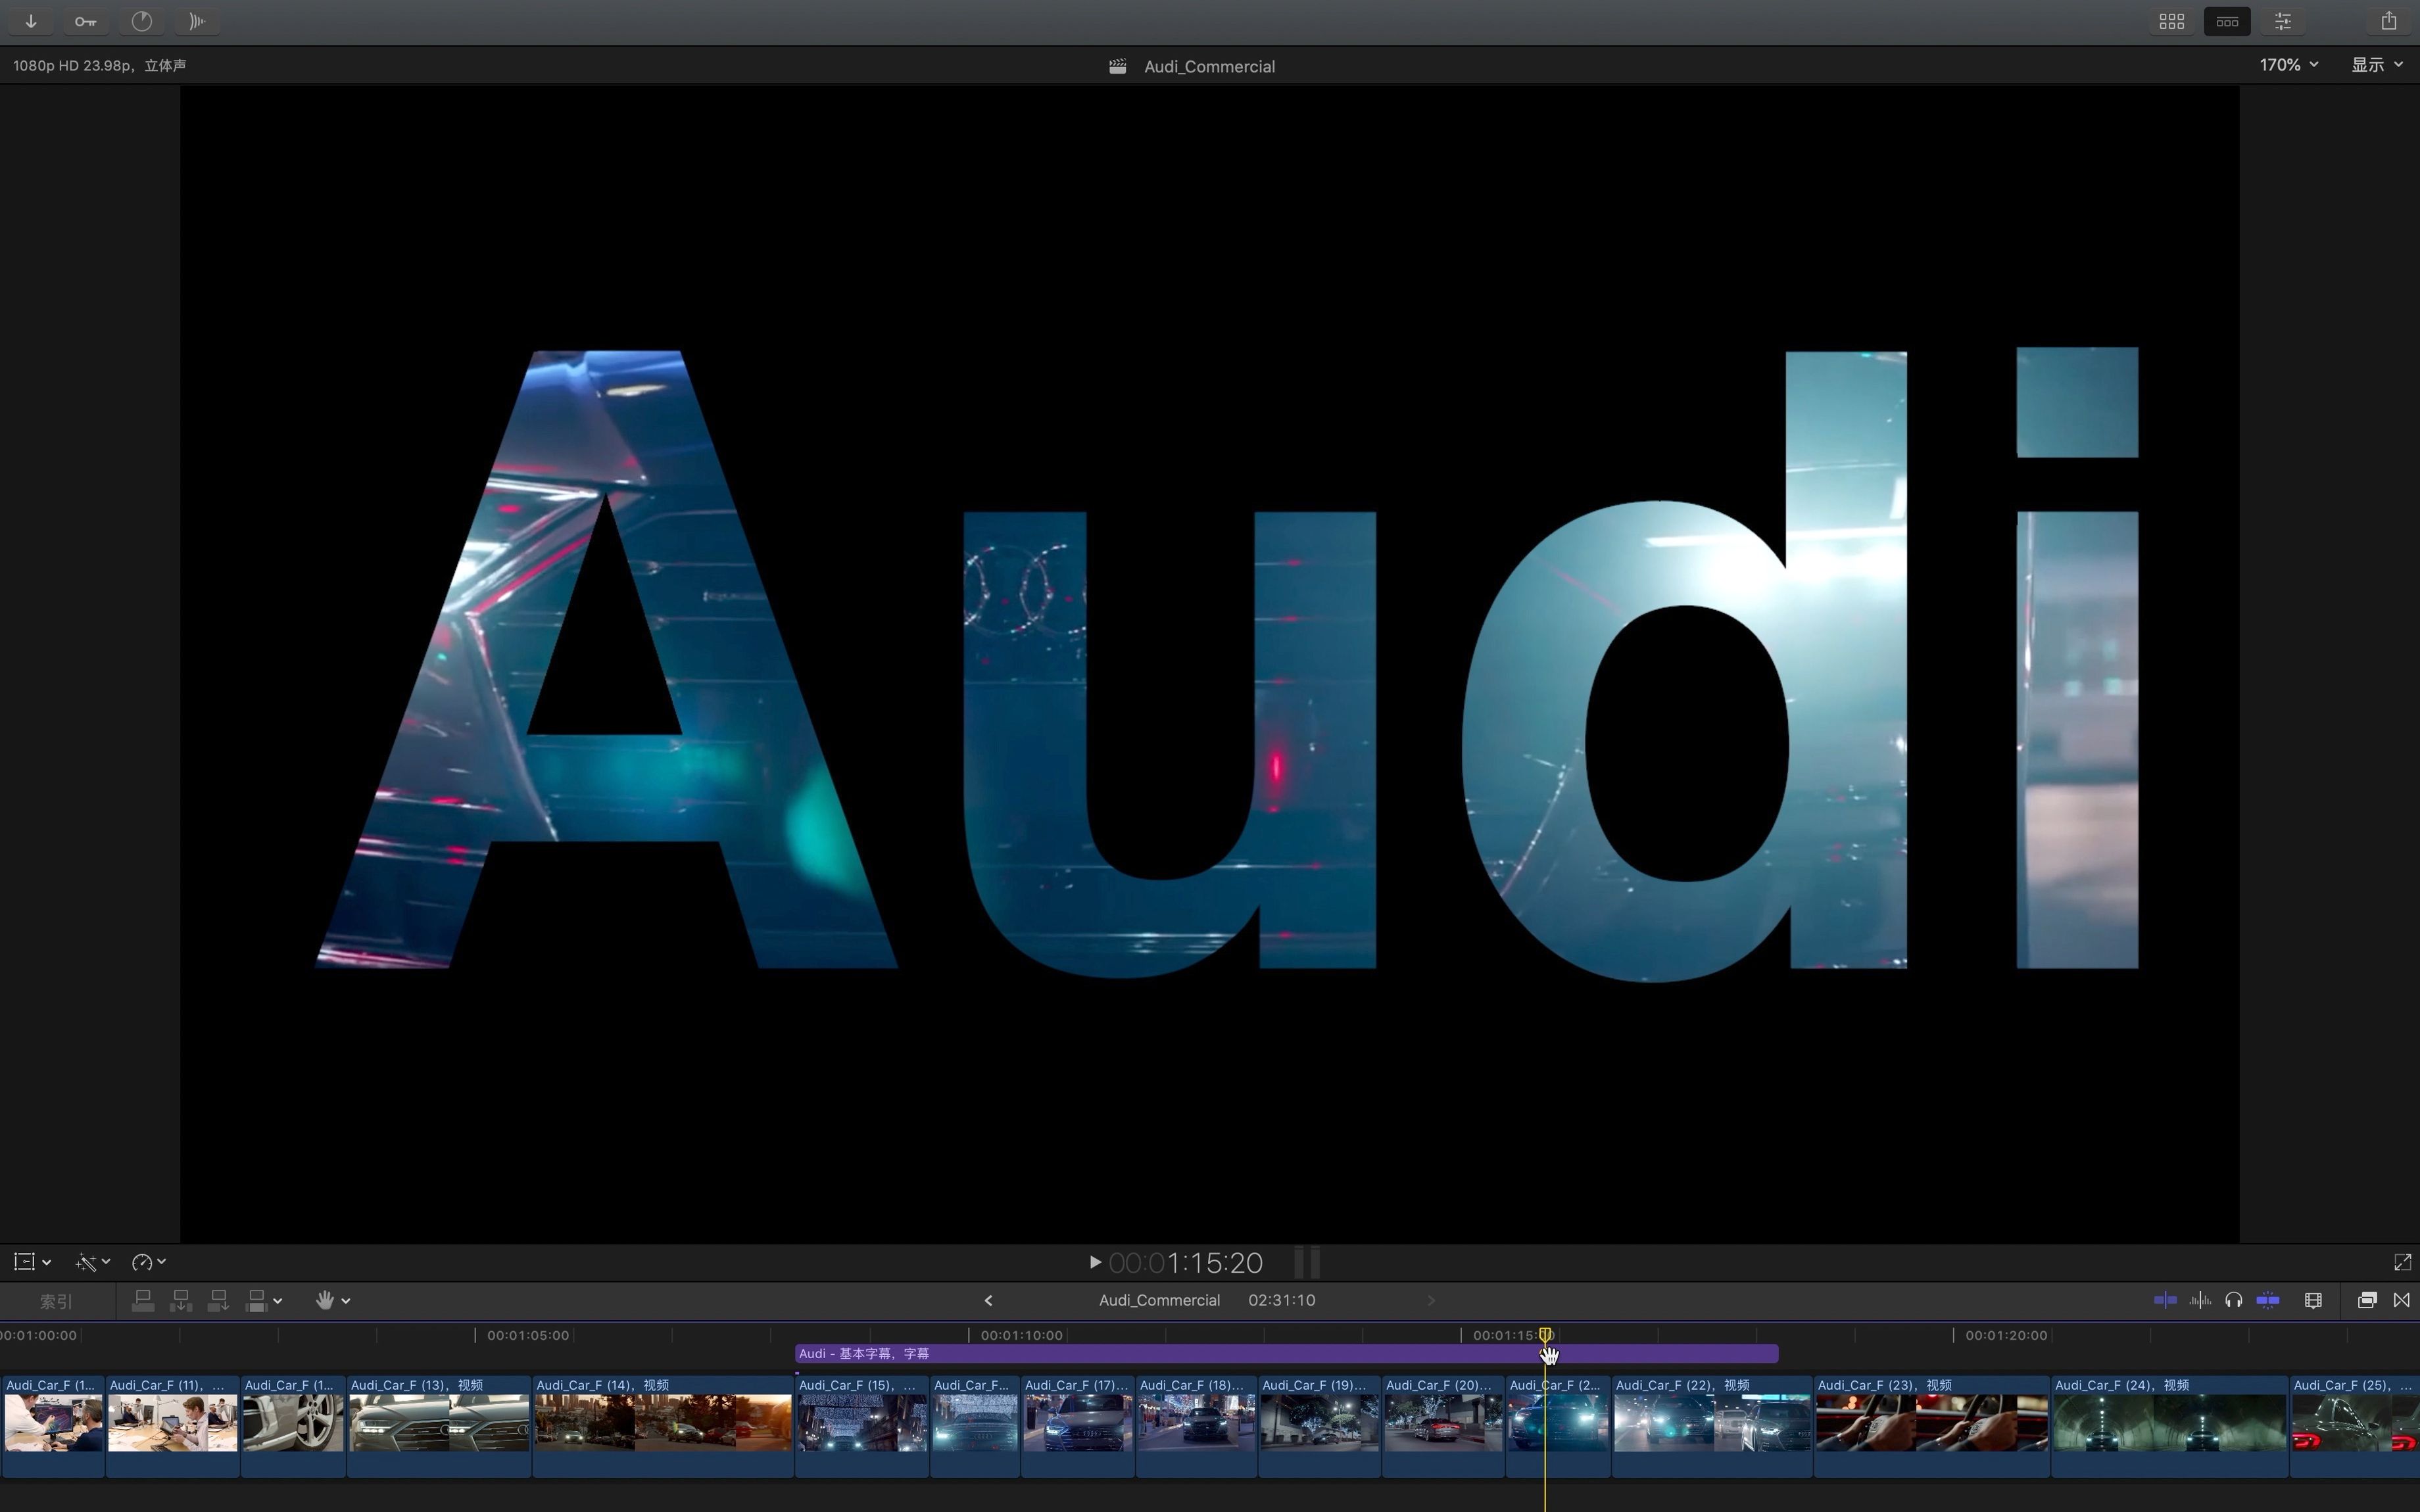Select Audi_Car_F (14) clip thumbnail
Screen dimensions: 2420x1512
coord(662,1423)
